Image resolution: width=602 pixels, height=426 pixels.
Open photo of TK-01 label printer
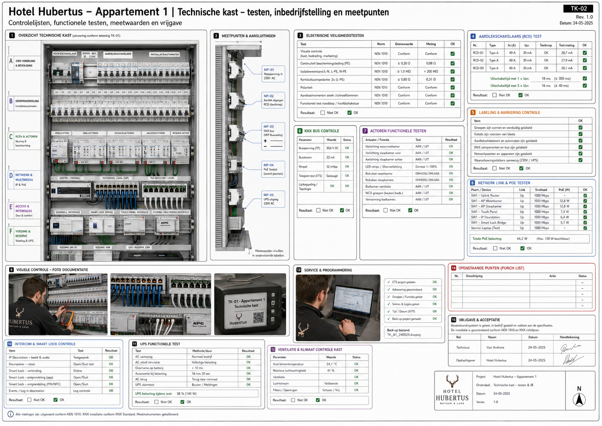click(250, 304)
